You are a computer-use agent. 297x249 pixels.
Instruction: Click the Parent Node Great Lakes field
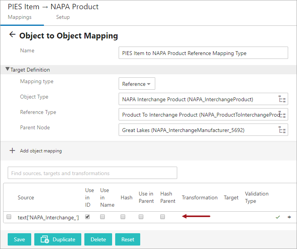pos(203,130)
